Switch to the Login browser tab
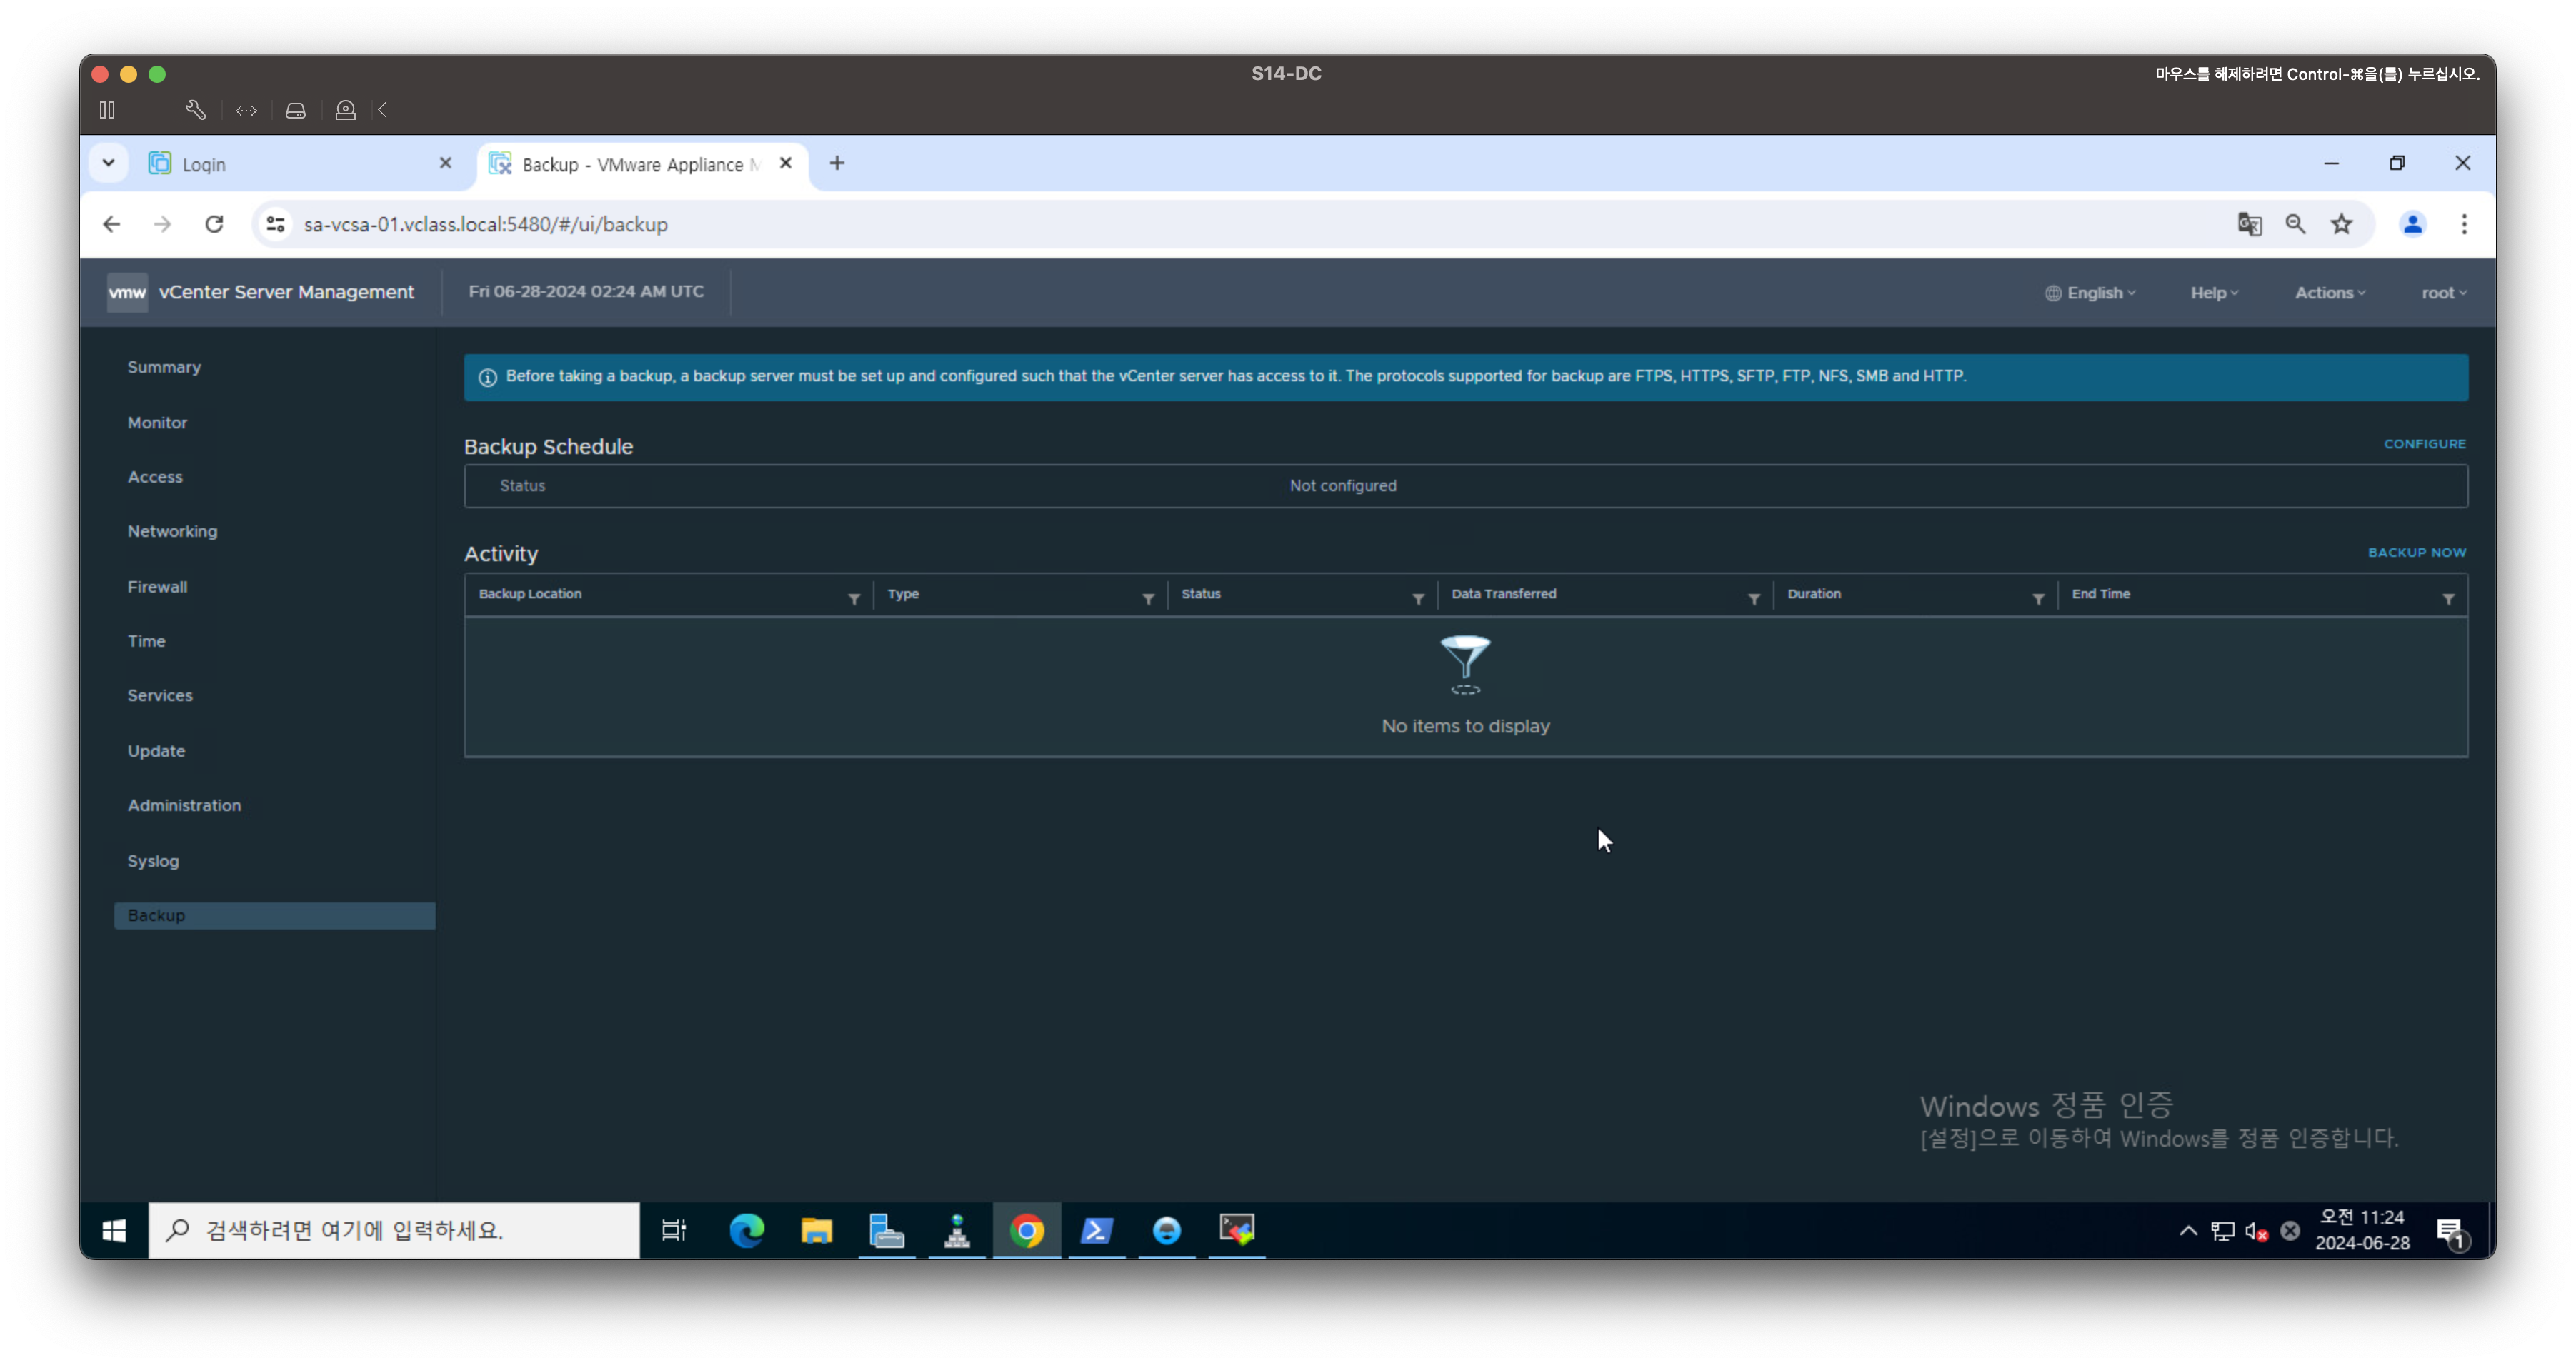 pyautogui.click(x=300, y=164)
